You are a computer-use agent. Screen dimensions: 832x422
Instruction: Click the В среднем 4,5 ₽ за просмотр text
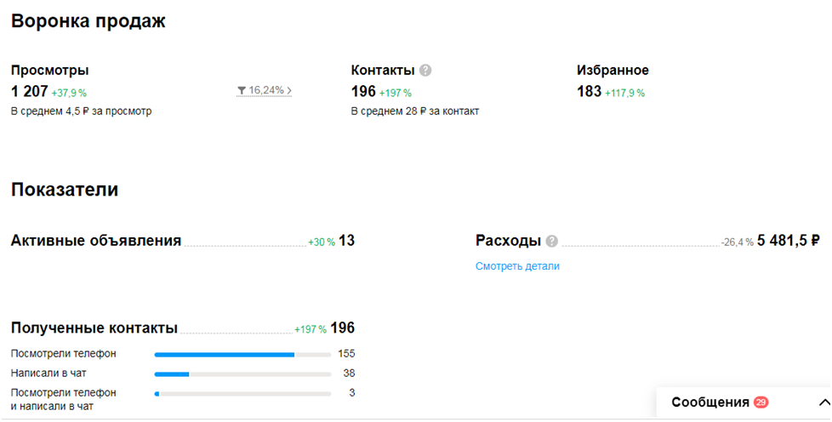tap(81, 111)
